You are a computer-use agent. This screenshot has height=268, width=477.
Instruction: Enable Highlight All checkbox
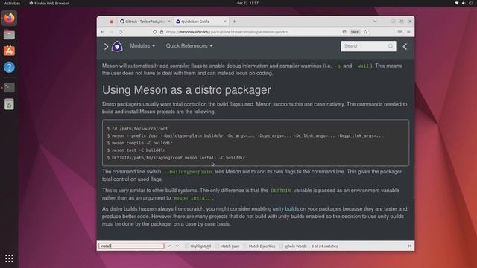pos(187,246)
